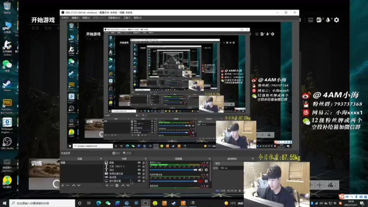Select the 普通 tab in game launcher
This screenshot has width=368, height=207.
point(35,28)
